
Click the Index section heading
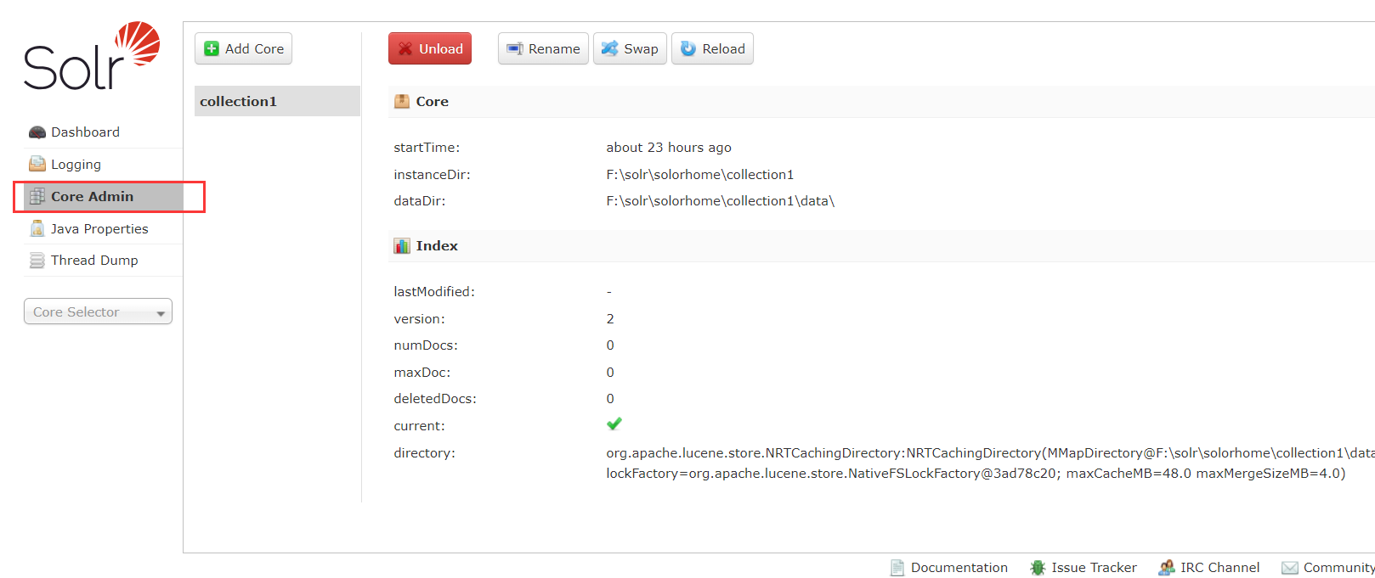(437, 246)
